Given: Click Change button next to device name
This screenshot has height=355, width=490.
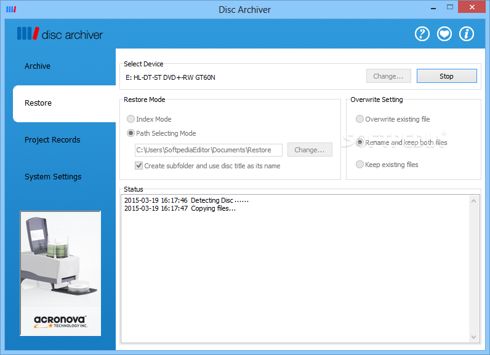Looking at the screenshot, I should pos(388,76).
